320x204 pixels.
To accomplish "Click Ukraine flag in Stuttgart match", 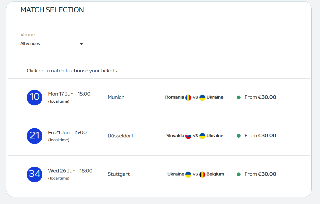I will coord(188,174).
